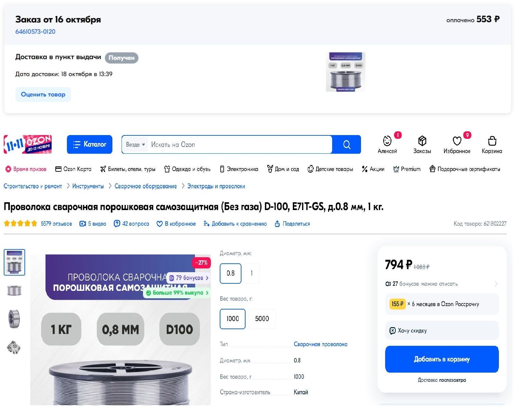
Task: Open Подарочные сертификаты menu item
Action: (465, 169)
